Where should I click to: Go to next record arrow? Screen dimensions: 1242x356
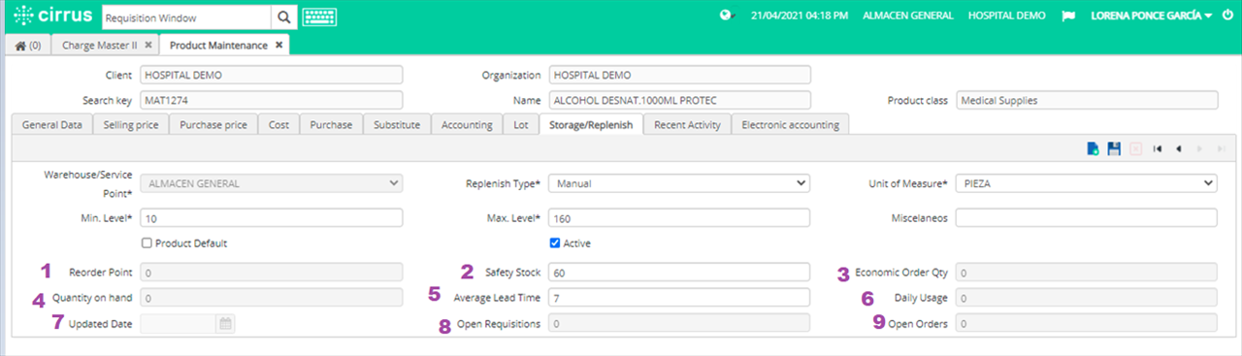click(1200, 148)
